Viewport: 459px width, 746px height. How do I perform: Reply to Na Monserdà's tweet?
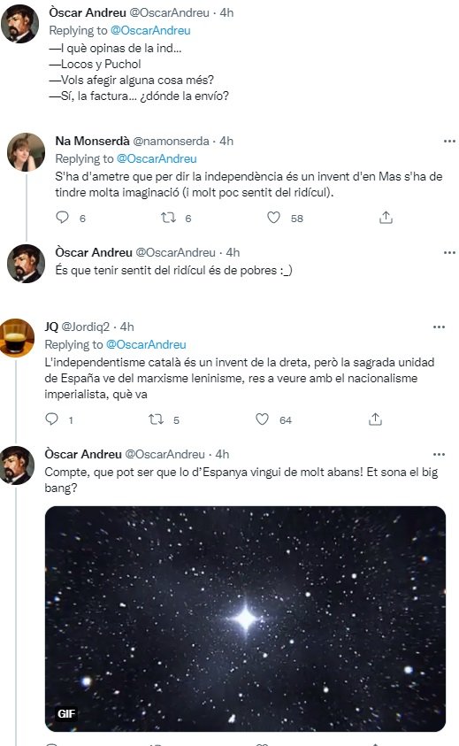[x=62, y=218]
